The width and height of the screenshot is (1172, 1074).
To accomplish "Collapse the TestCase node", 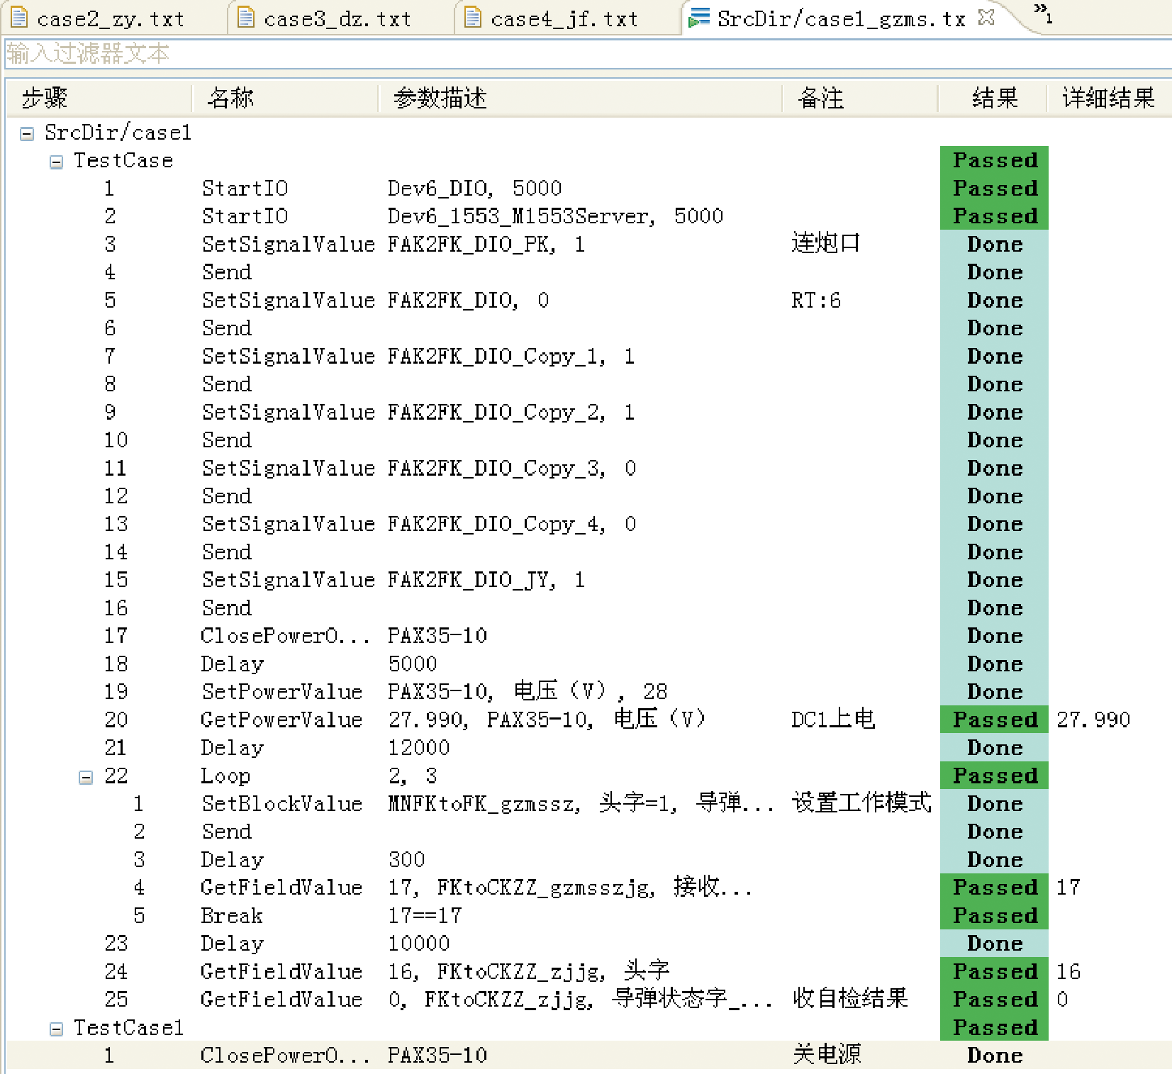I will coord(56,162).
